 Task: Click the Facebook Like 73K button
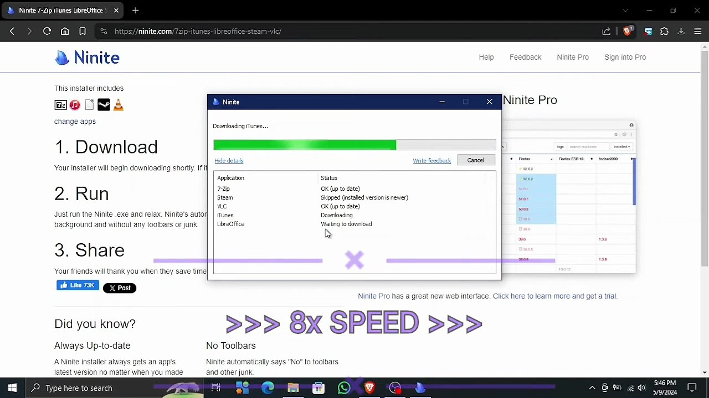pyautogui.click(x=78, y=285)
